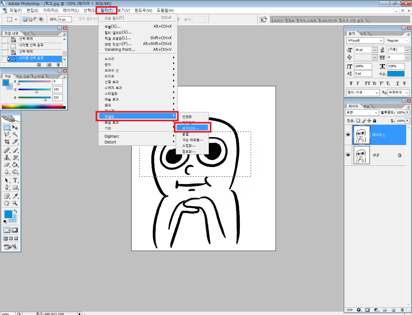Viewport: 412px width, 315px height.
Task: Swap foreground and background colors
Action: tap(15, 211)
